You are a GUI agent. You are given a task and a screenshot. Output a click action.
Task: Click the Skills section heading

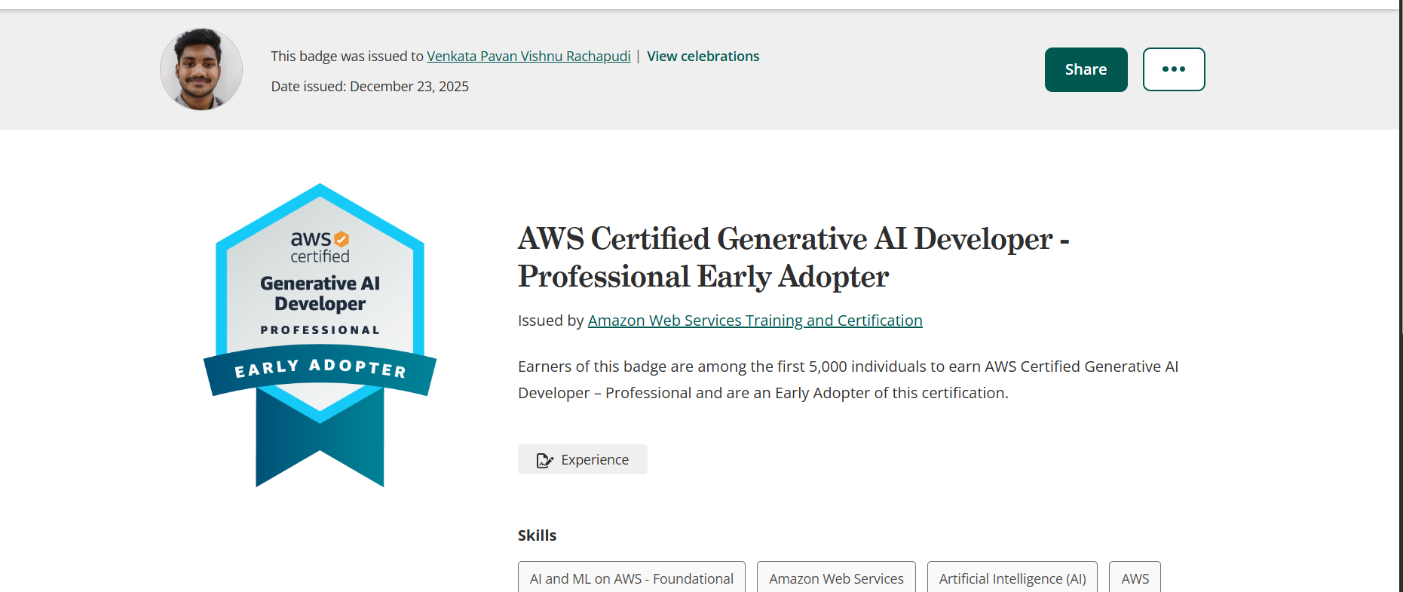coord(537,535)
